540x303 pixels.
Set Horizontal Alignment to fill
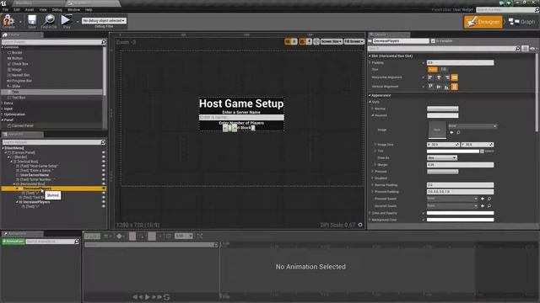click(455, 77)
